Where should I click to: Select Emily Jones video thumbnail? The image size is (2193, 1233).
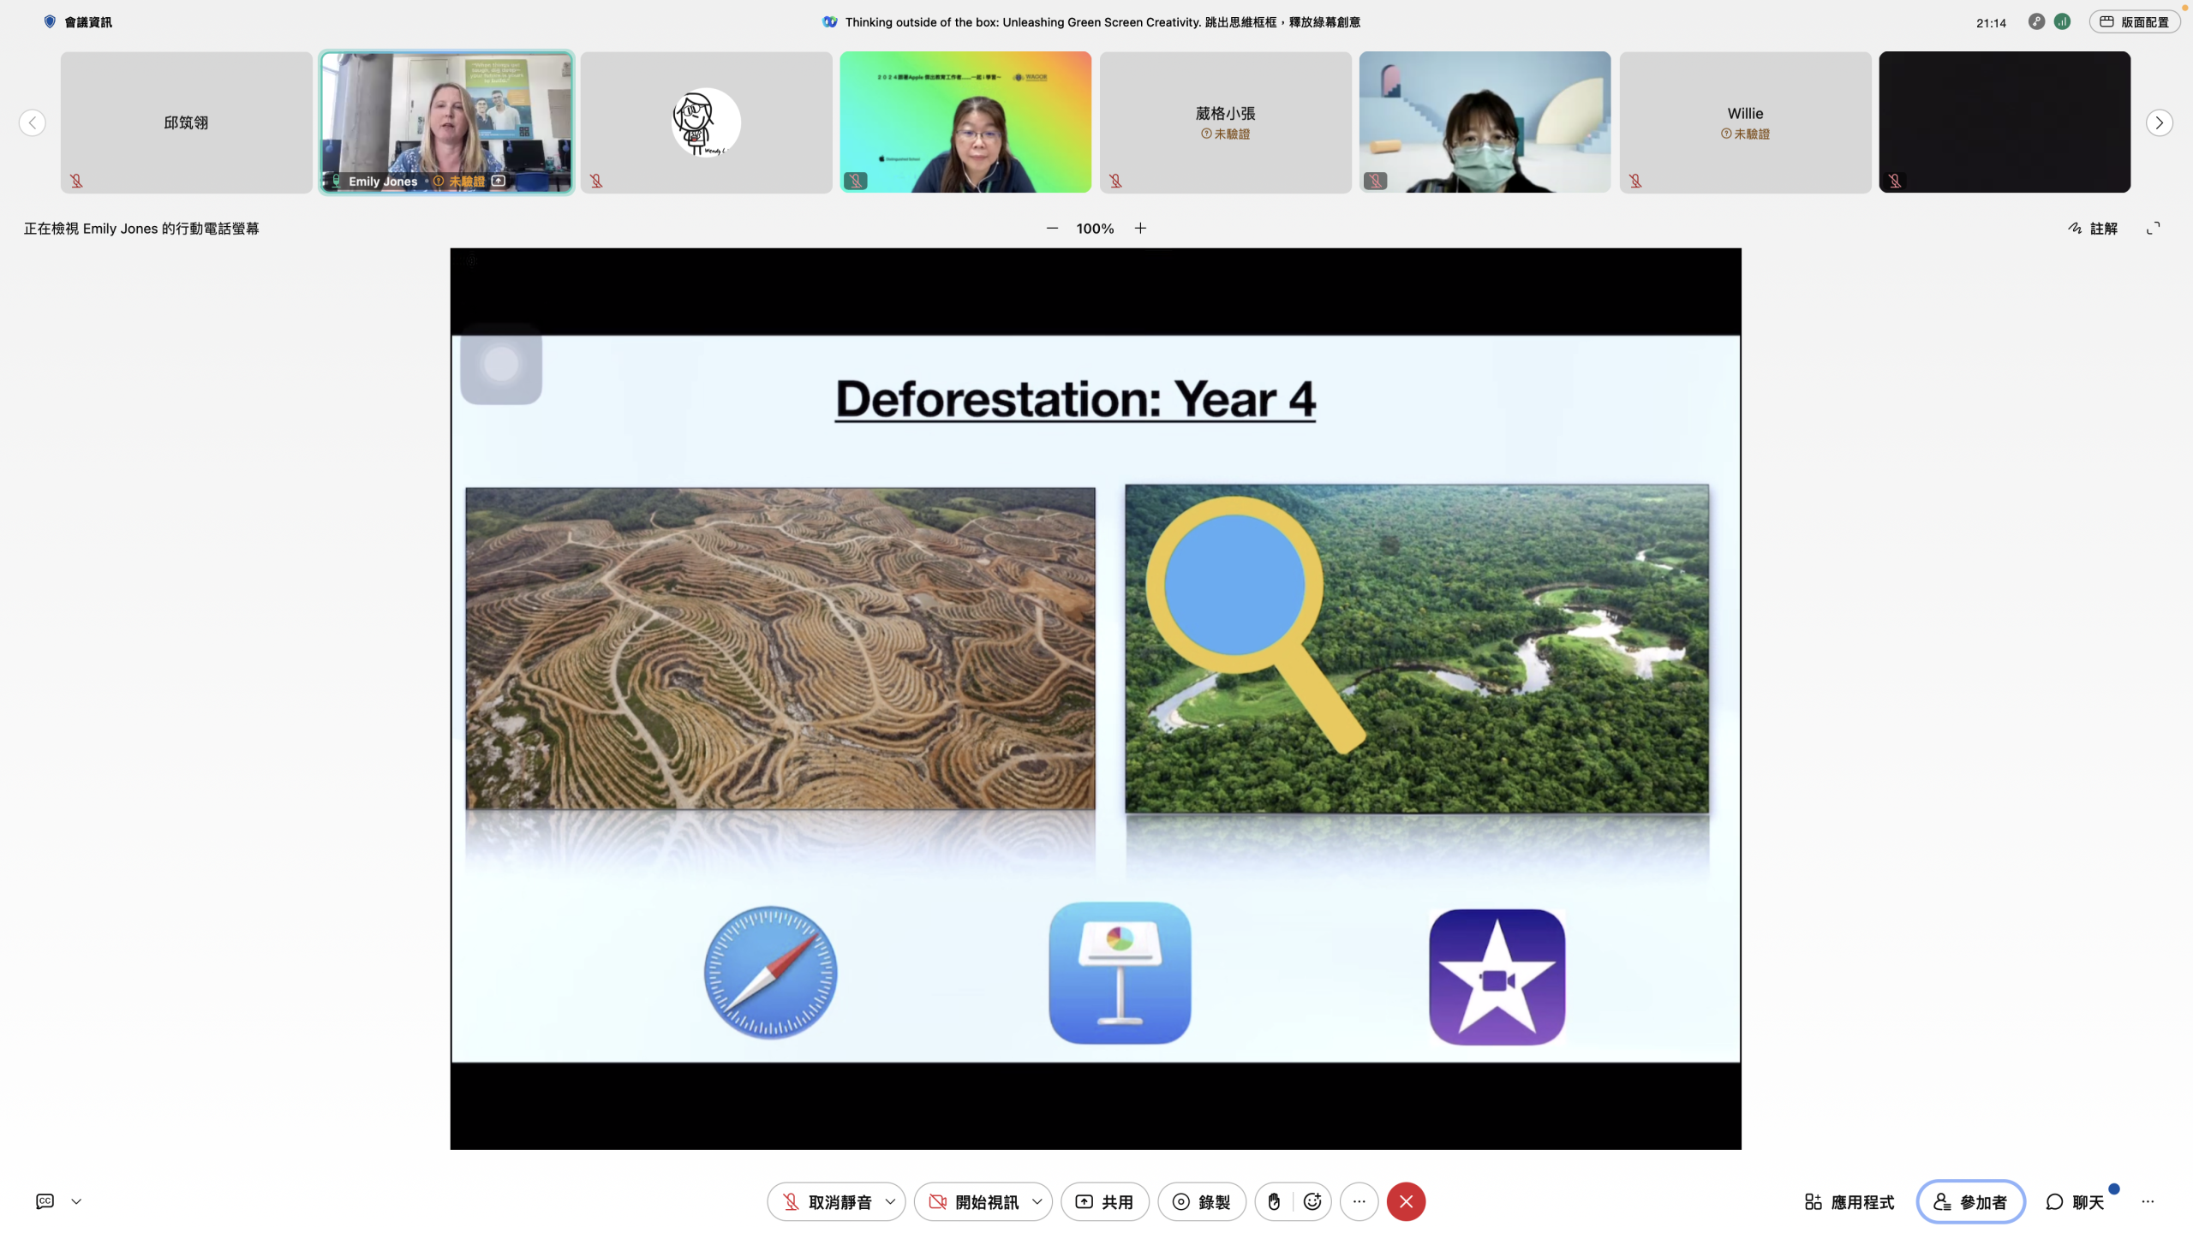pyautogui.click(x=446, y=122)
